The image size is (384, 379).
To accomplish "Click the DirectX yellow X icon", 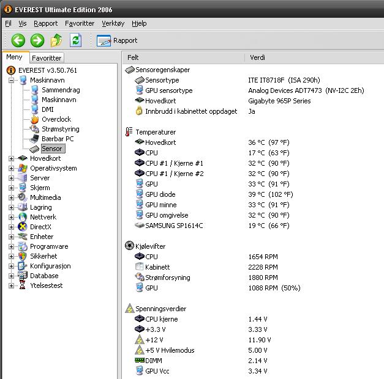I will [23, 227].
